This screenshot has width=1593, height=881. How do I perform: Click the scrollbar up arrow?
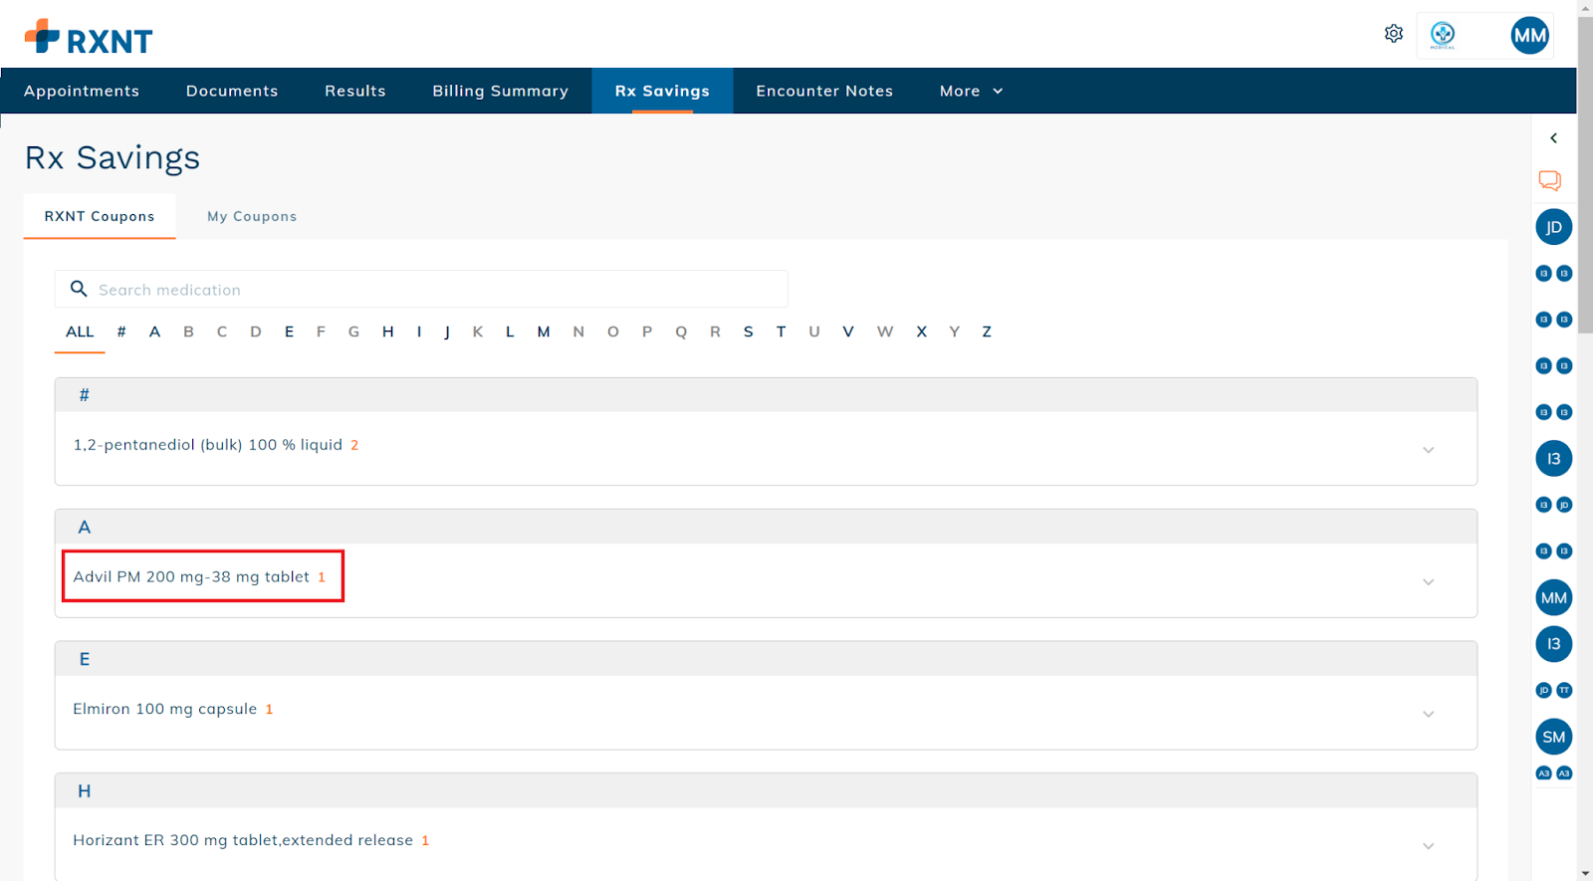[1585, 7]
